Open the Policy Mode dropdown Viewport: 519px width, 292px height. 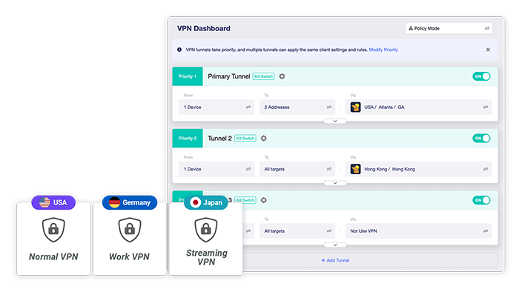[449, 28]
